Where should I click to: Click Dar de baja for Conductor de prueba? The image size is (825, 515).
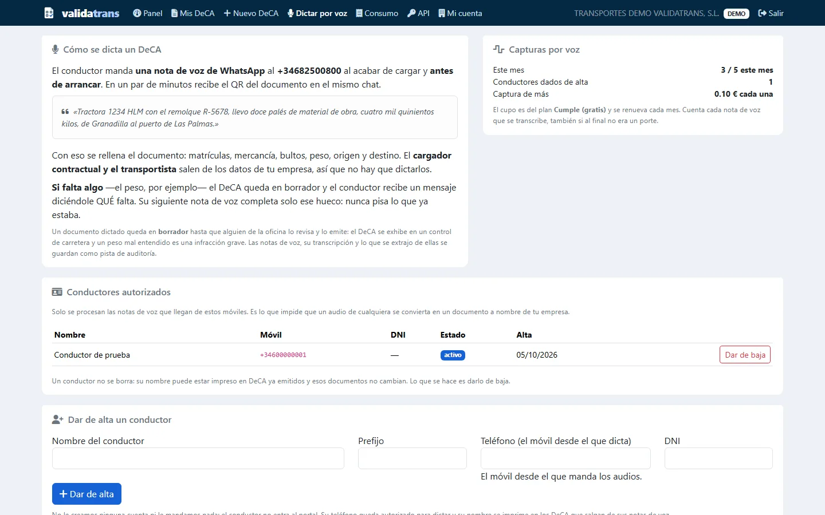(745, 355)
